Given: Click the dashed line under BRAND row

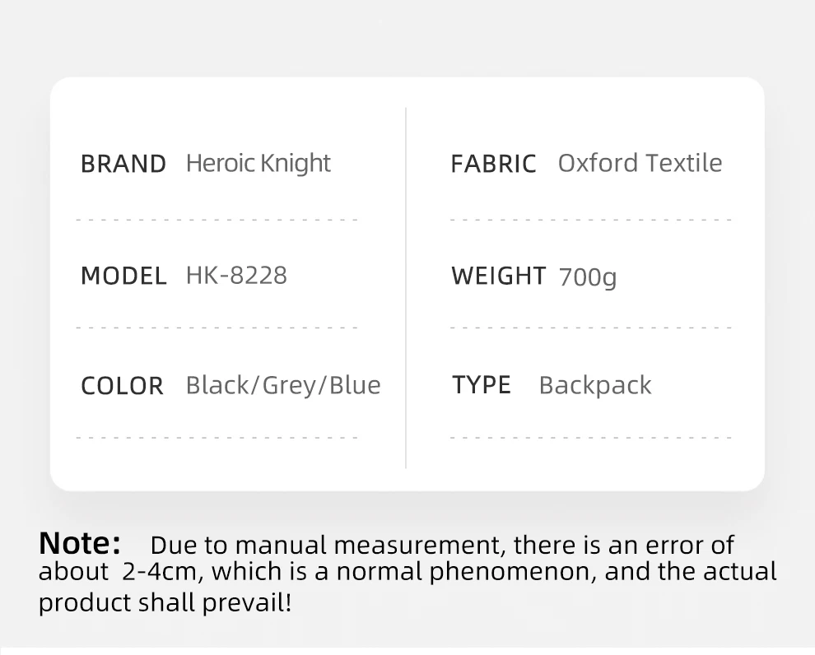Looking at the screenshot, I should click(x=217, y=221).
